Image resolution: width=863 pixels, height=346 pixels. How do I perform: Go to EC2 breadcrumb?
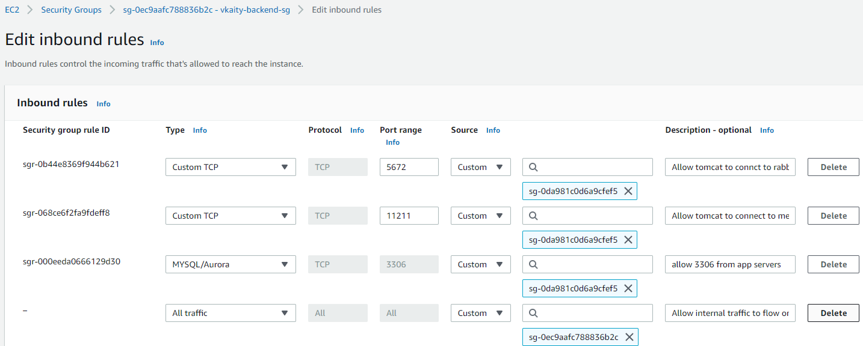coord(12,10)
